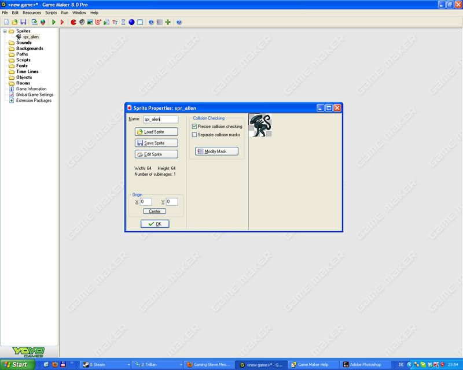
Task: Select the Rooms folder
Action: point(23,83)
